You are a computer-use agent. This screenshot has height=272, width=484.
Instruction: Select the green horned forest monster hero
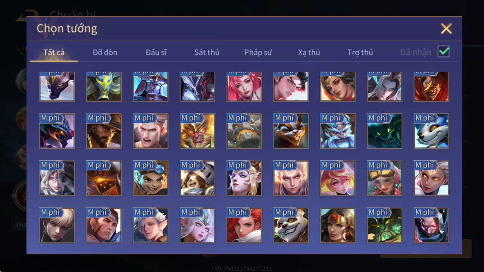384,225
